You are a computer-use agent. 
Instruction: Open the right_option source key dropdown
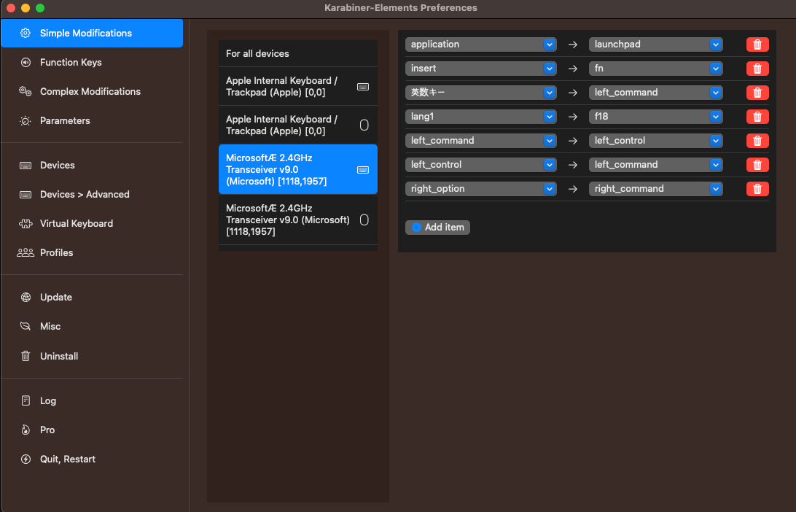[x=480, y=189]
